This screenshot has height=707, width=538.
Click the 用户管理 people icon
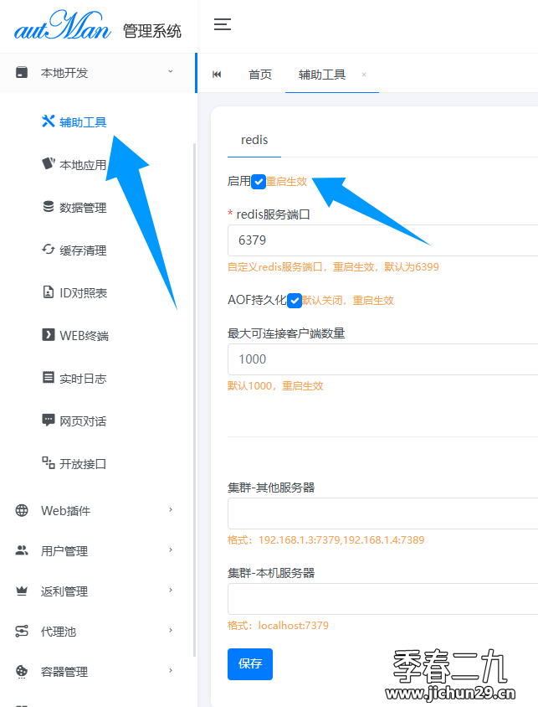(22, 550)
